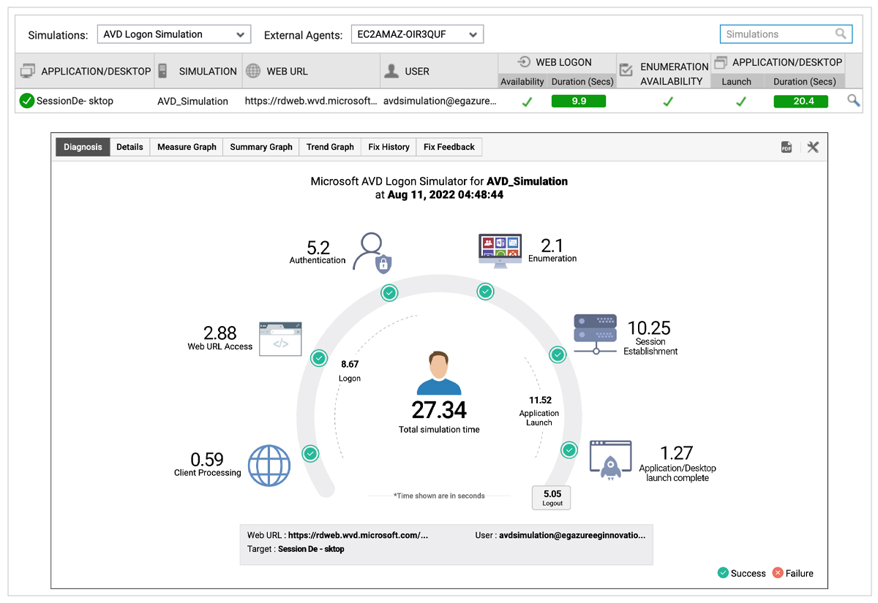Click the Application Launch check mark in row
Screen dimensions: 878x603
[740, 102]
